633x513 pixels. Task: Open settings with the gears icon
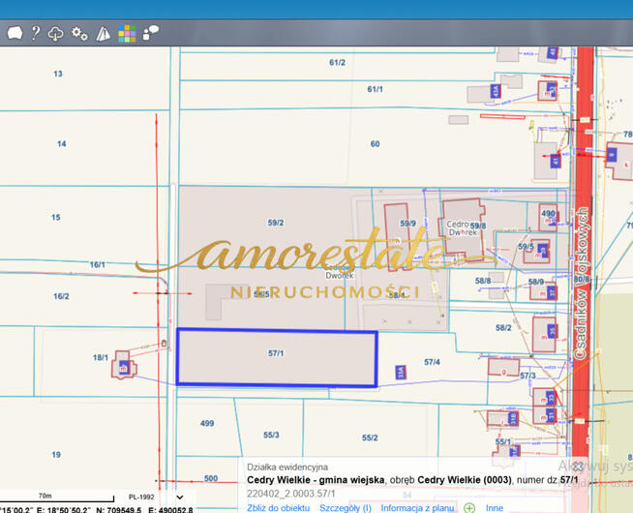pyautogui.click(x=79, y=34)
